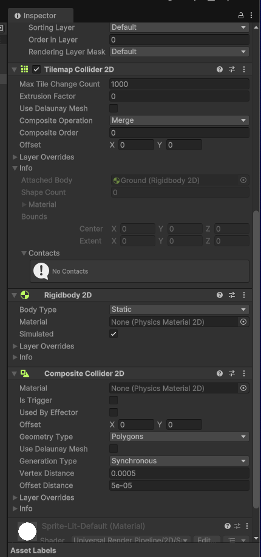Disable the Tilemap Collider 2D component

click(x=36, y=69)
